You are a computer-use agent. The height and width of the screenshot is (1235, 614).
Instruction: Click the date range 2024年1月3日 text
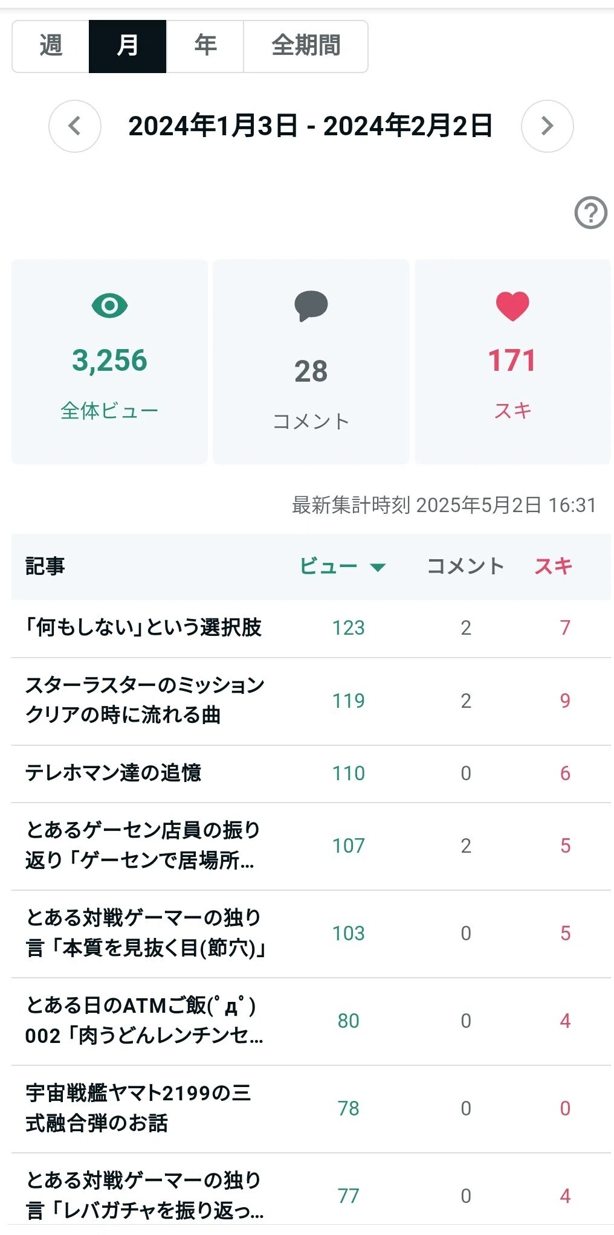click(x=213, y=126)
